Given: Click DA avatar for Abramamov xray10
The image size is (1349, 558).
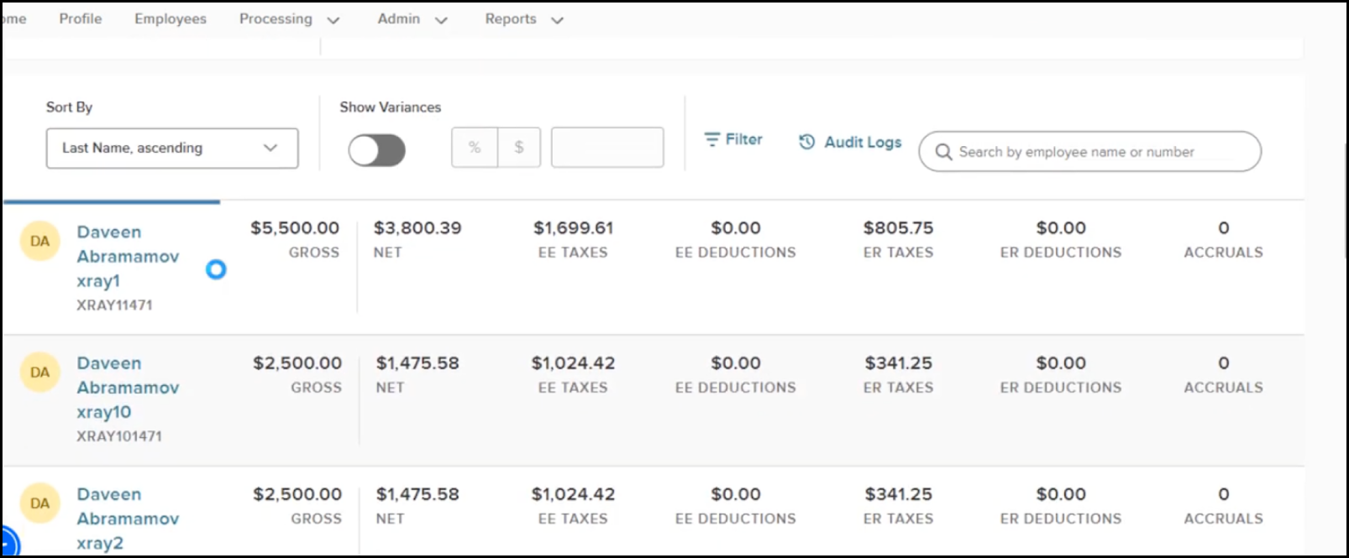Looking at the screenshot, I should 39,373.
